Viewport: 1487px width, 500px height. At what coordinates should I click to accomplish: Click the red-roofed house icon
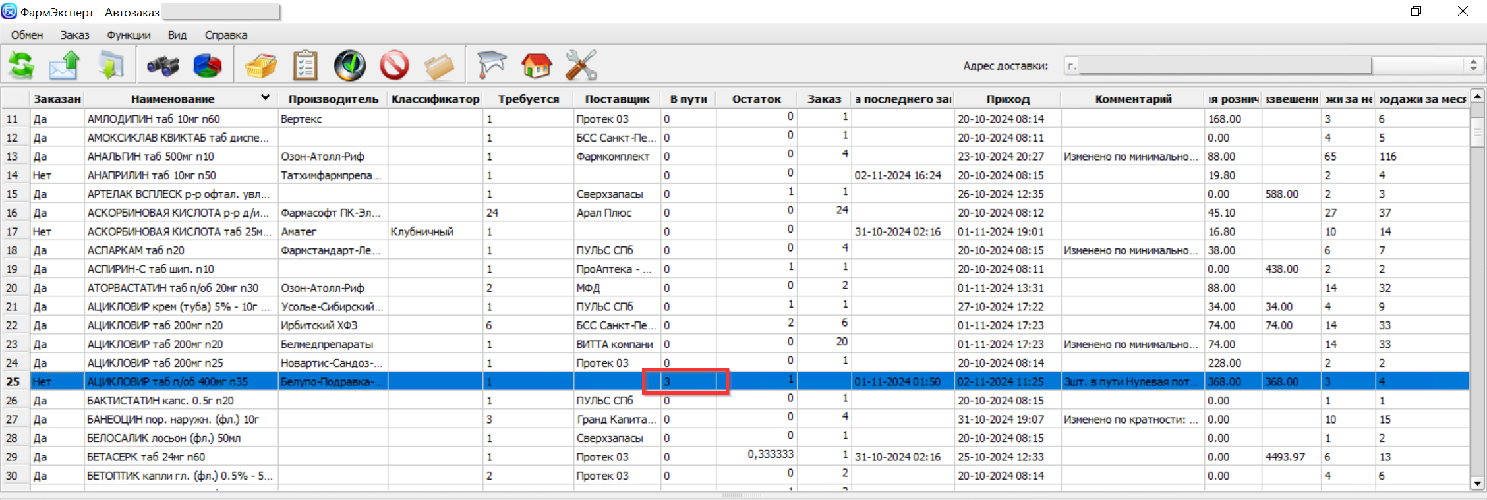point(536,66)
